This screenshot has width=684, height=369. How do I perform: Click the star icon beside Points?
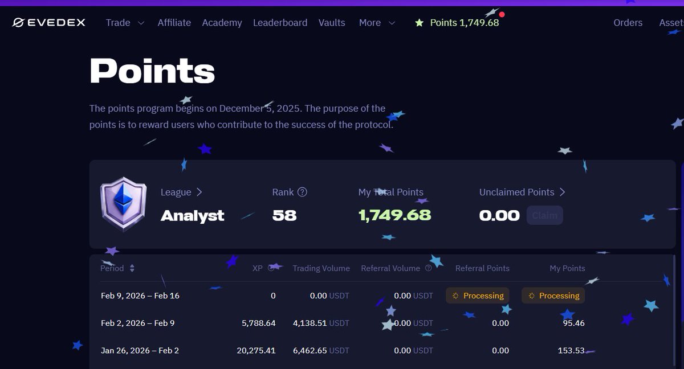coord(420,23)
